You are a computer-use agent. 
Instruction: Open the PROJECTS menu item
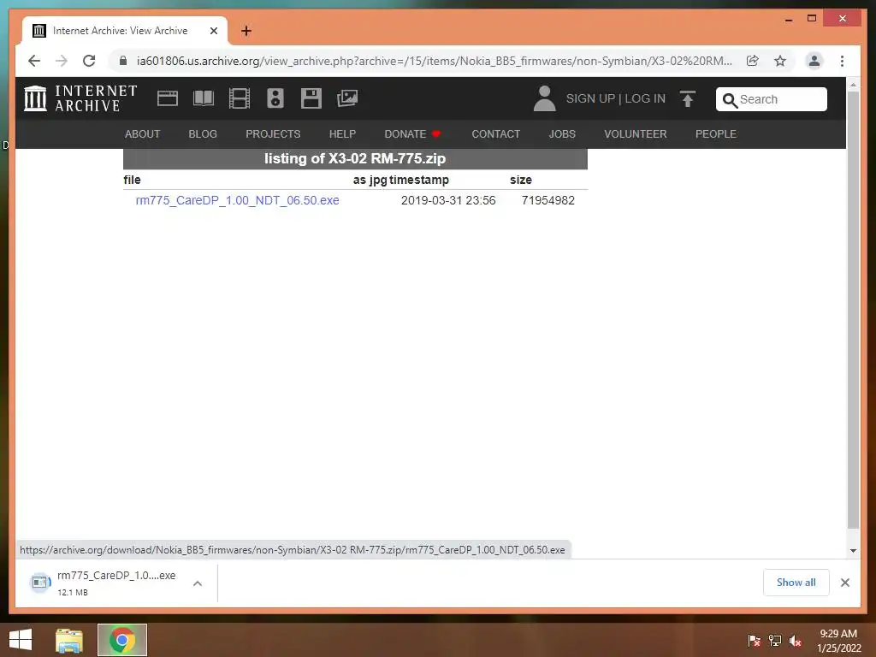pos(273,134)
